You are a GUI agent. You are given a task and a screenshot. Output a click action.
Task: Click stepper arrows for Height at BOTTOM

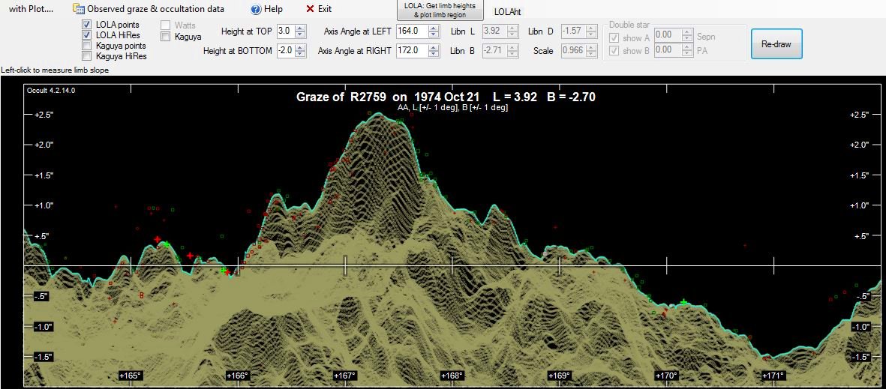point(300,51)
